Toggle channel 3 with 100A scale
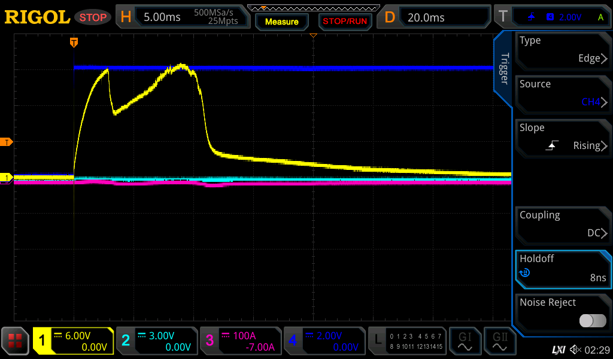This screenshot has height=359, width=613. coord(240,341)
